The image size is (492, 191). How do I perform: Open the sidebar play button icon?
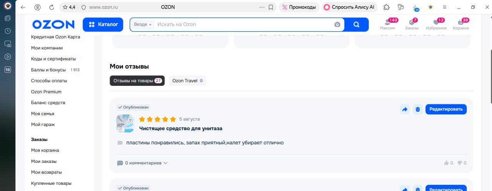pos(8,57)
